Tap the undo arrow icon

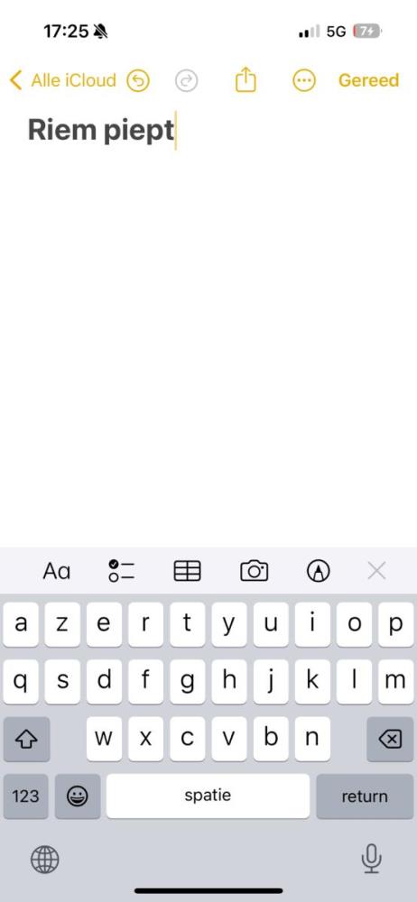pyautogui.click(x=138, y=81)
